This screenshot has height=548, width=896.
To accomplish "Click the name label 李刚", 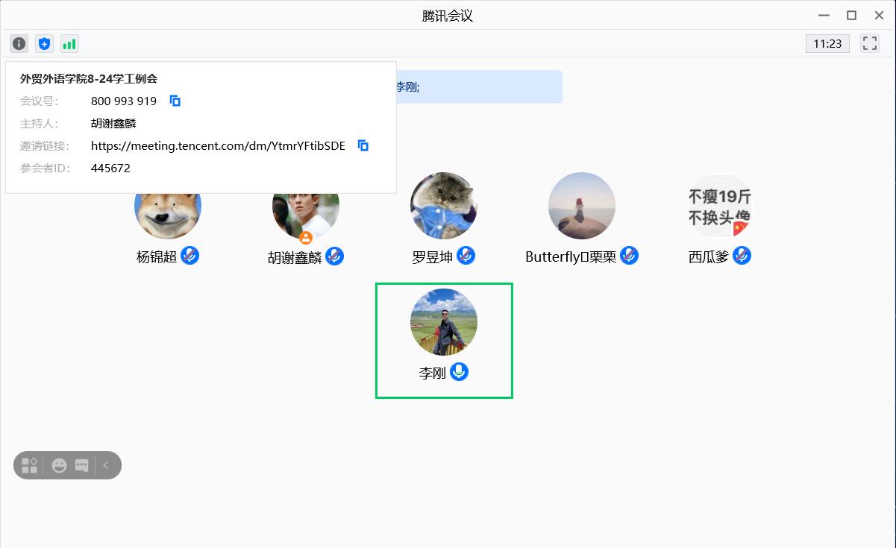I will point(433,374).
